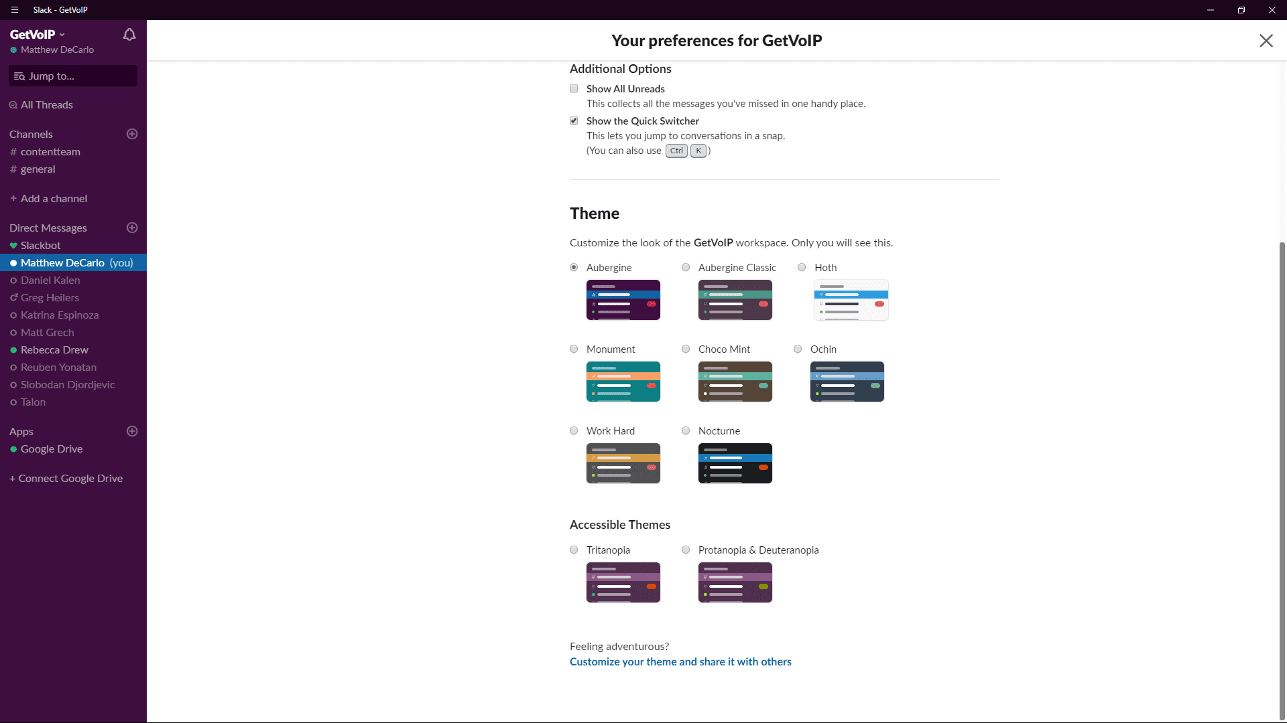Pick the Ochin theme radio button
Screen dimensions: 1287x723
(x=798, y=349)
